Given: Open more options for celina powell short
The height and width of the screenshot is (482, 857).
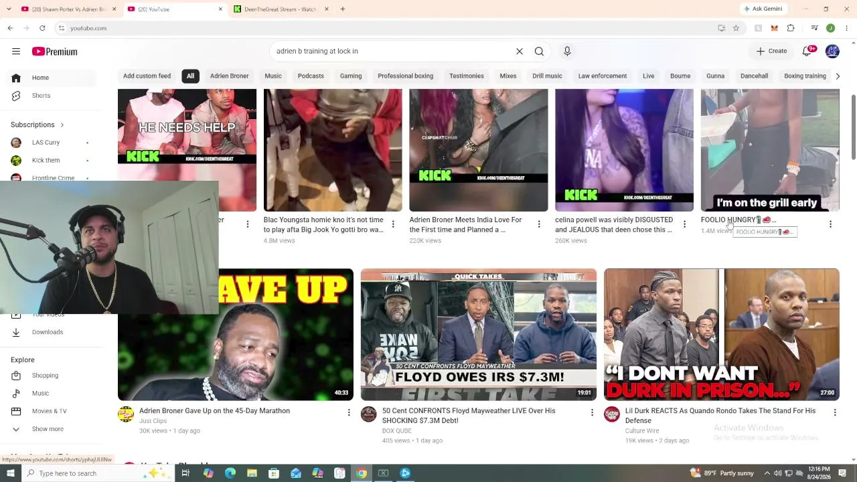Looking at the screenshot, I should pyautogui.click(x=684, y=224).
